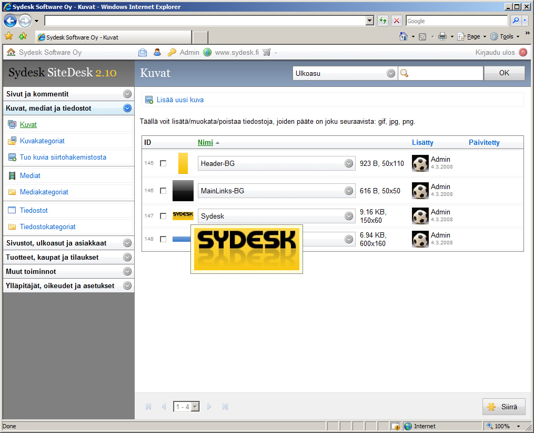Check the checkbox for row ID 148
Image resolution: width=534 pixels, height=433 pixels.
click(163, 239)
